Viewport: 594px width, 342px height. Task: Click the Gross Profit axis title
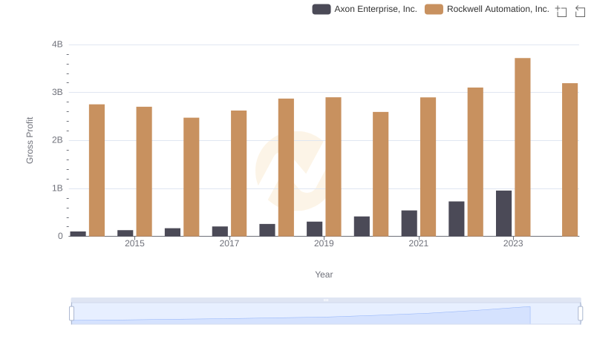pos(30,140)
